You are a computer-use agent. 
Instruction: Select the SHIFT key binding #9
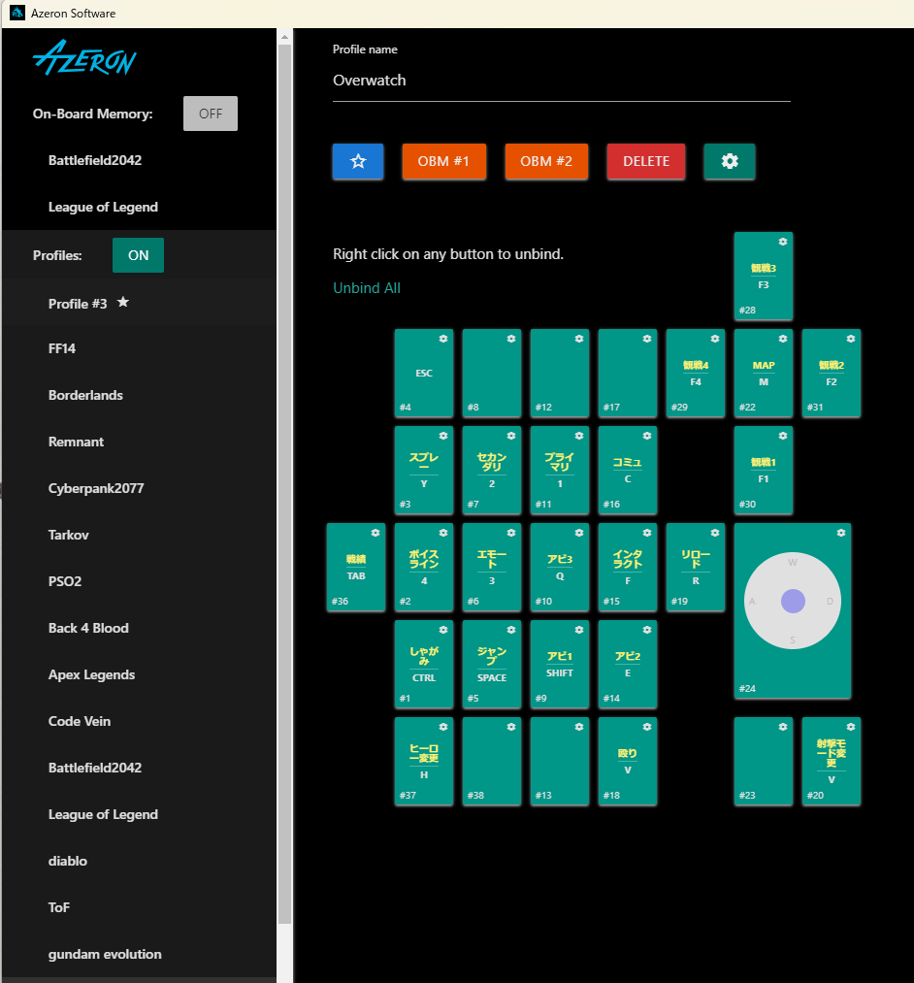559,664
